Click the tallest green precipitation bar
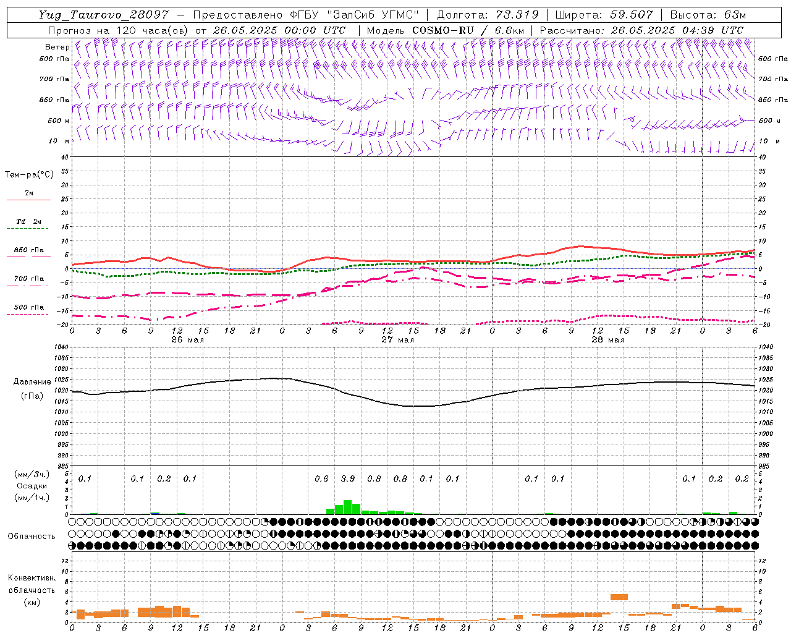 (x=348, y=507)
